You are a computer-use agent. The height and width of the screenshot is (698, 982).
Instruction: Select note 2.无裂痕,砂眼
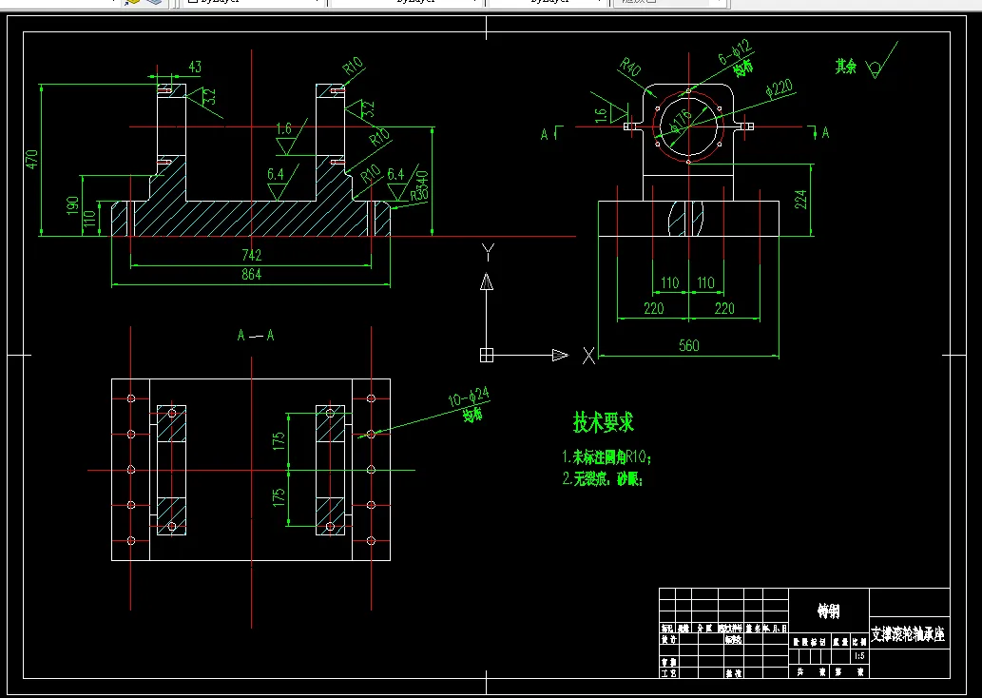click(603, 479)
